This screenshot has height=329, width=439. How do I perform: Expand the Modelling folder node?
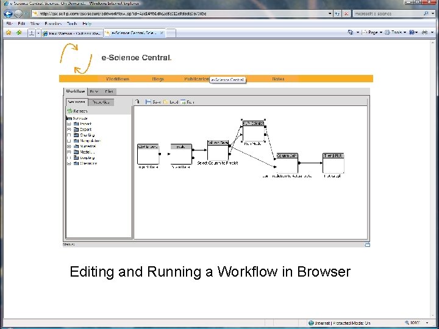coord(69,152)
